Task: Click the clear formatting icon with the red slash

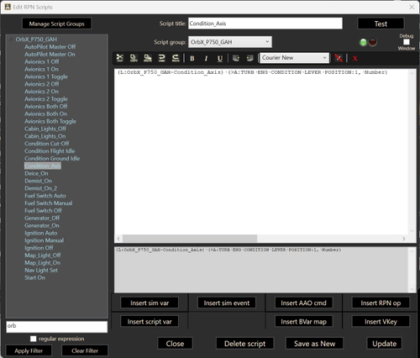Action: click(x=339, y=58)
